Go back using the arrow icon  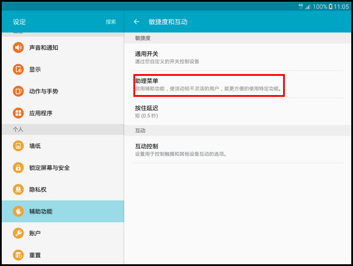136,22
